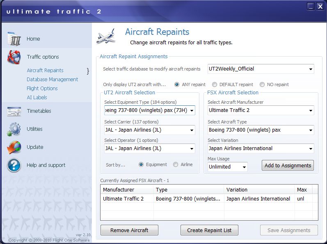This screenshot has width=327, height=244.
Task: Minimize the Ultimate Traffic 2 window
Action: click(311, 6)
